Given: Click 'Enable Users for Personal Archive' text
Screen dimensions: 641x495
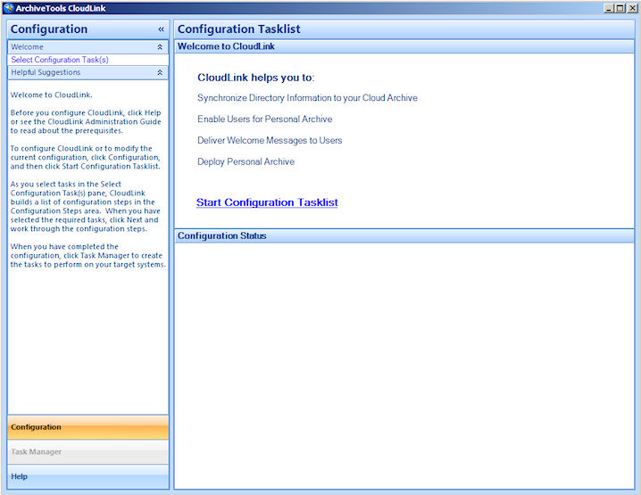Looking at the screenshot, I should point(265,120).
